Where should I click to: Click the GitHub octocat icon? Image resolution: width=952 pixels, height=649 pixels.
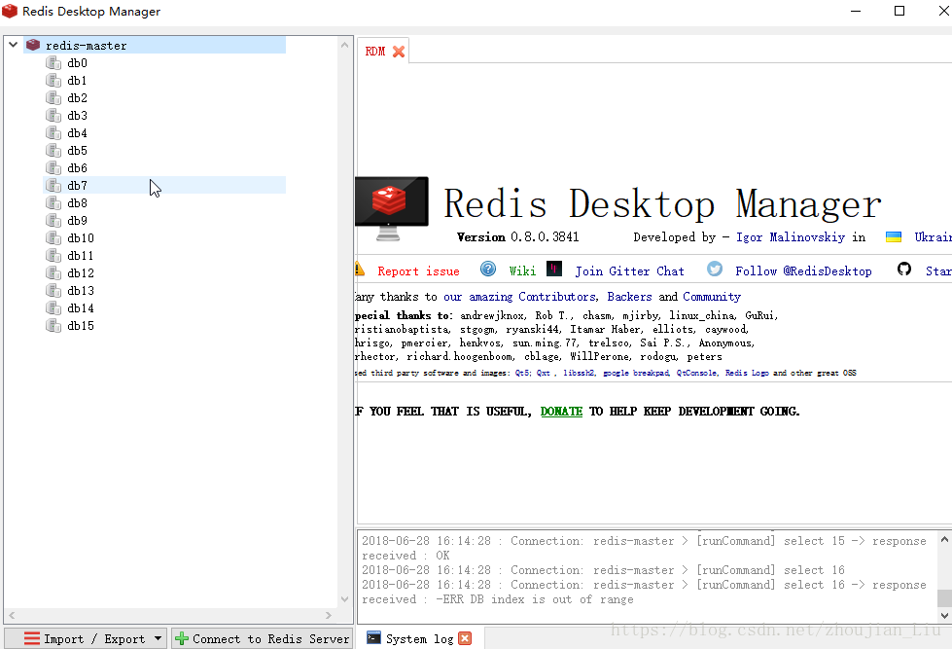tap(904, 269)
